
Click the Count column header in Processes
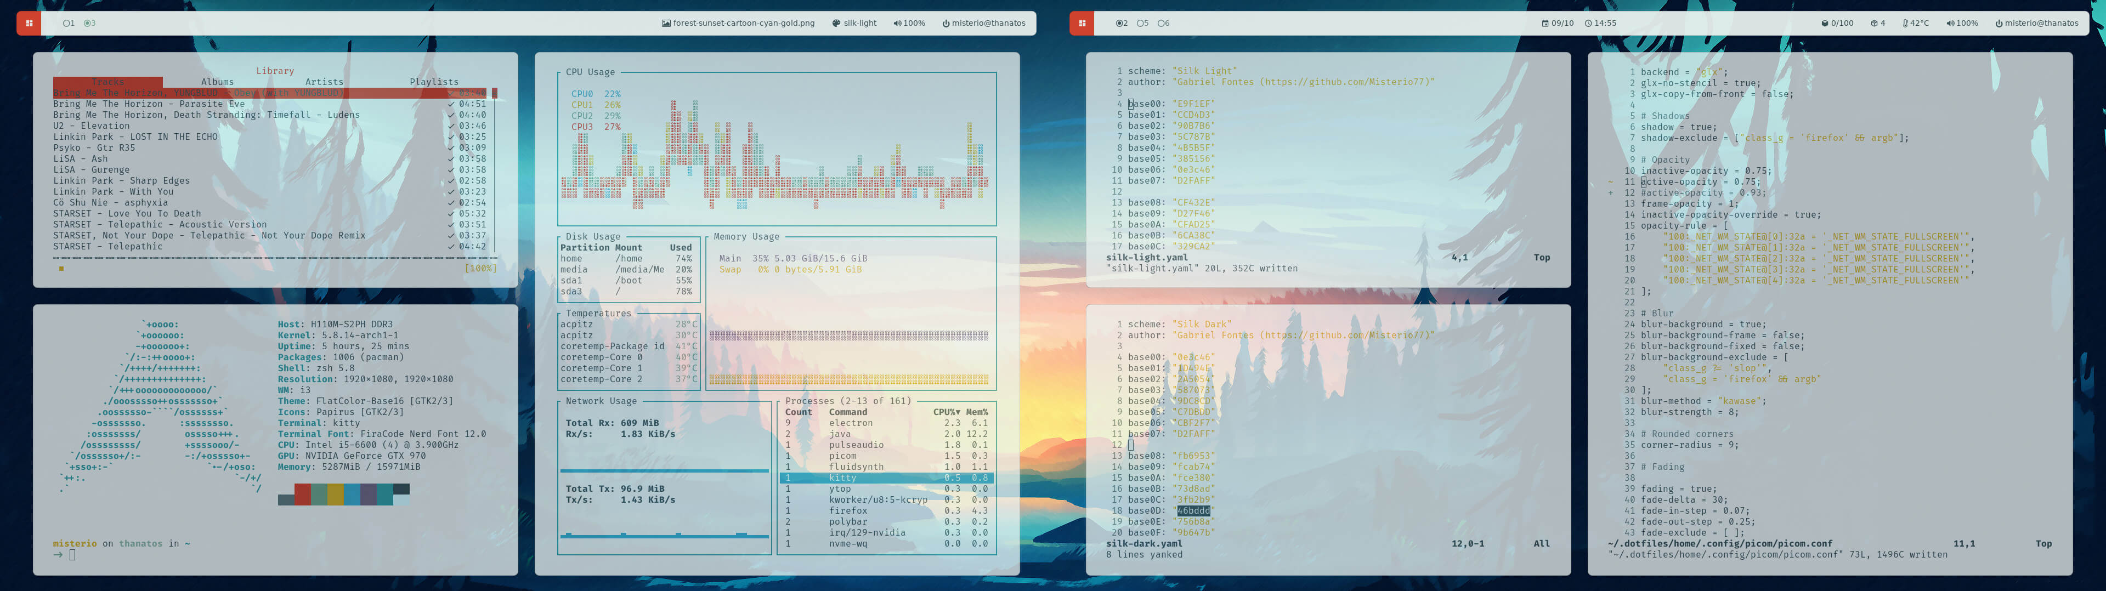coord(799,412)
